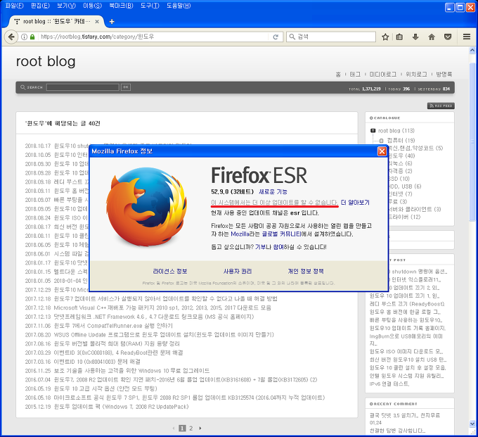Open the 편집(E) menu

[x=40, y=6]
